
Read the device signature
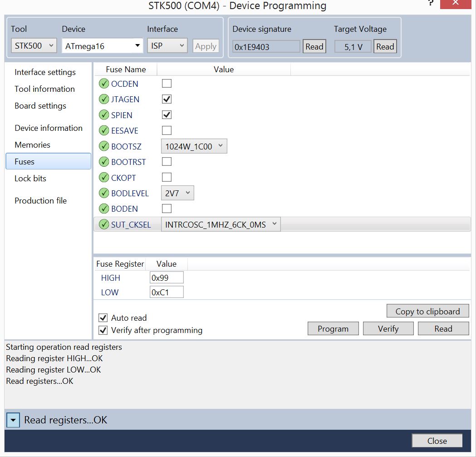point(314,46)
